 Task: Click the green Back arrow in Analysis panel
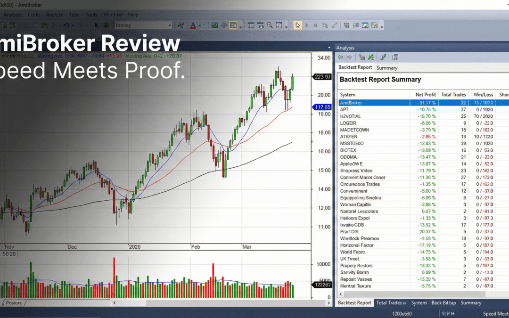(340, 57)
